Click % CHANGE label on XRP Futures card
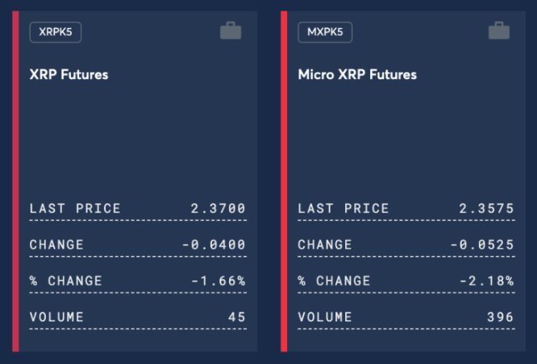 click(x=66, y=280)
